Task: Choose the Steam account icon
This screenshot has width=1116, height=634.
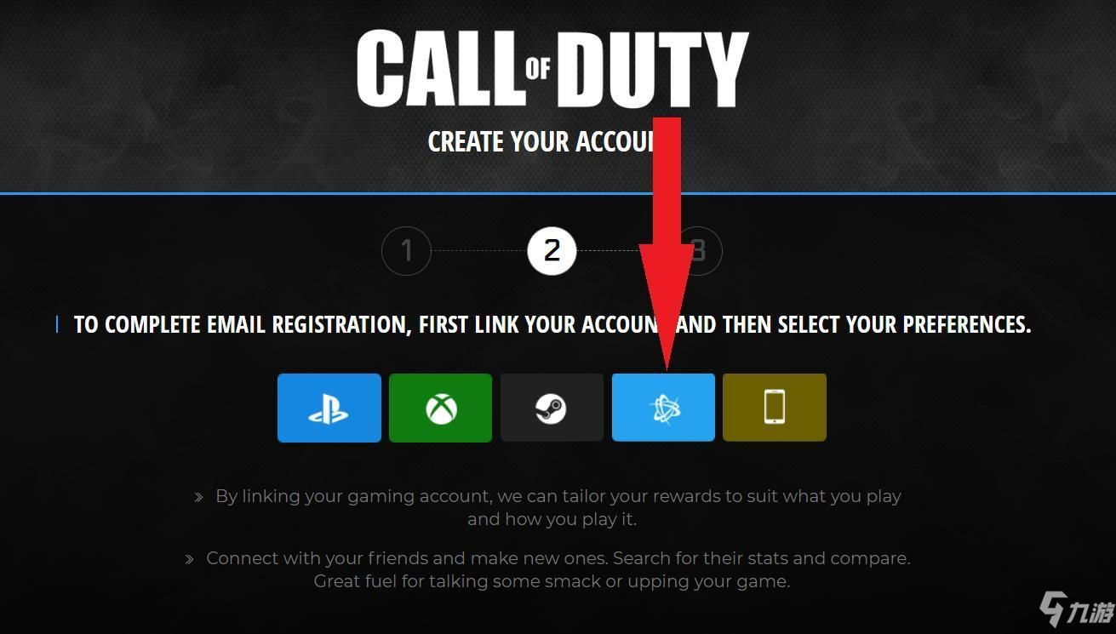Action: point(552,408)
